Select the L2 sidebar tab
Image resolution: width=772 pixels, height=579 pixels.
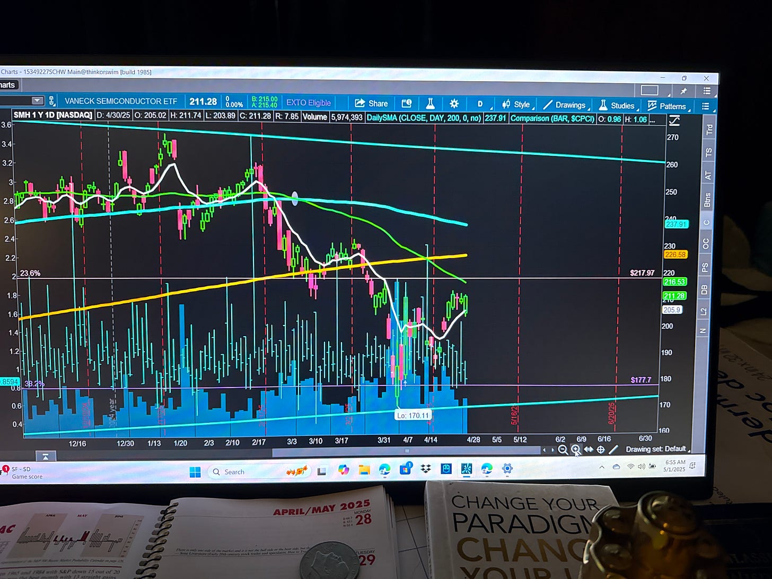point(704,311)
